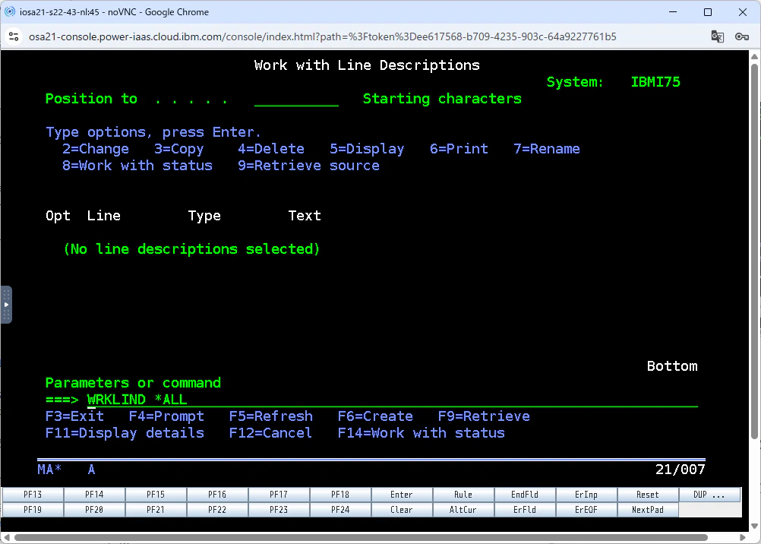Click the Reset keypad button
This screenshot has width=761, height=544.
point(647,495)
